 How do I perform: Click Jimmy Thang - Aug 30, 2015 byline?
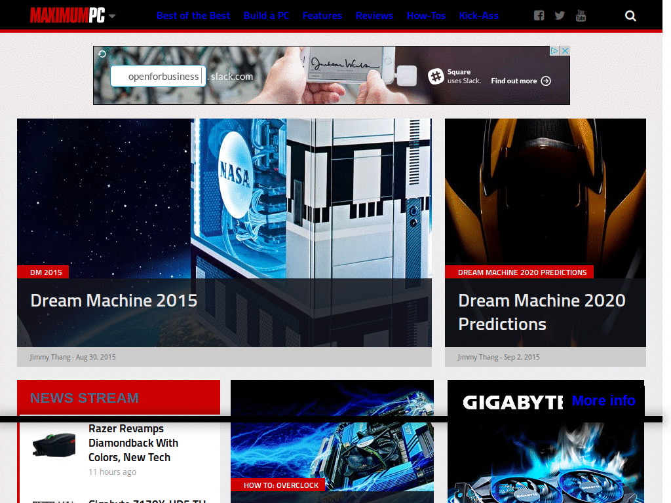tap(73, 357)
